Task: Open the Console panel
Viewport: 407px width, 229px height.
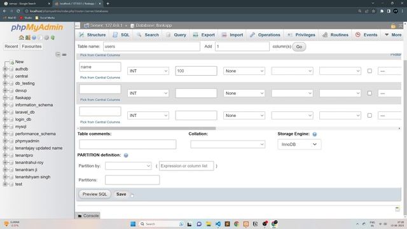Action: click(x=88, y=216)
